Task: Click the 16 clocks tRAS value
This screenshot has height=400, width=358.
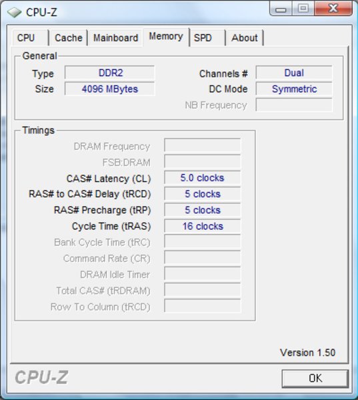Action: tap(203, 226)
